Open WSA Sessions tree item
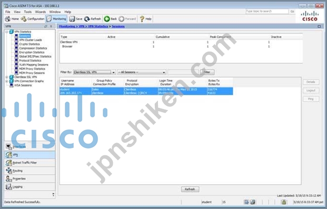Screen dimensions: 327x209 [x=23, y=85]
